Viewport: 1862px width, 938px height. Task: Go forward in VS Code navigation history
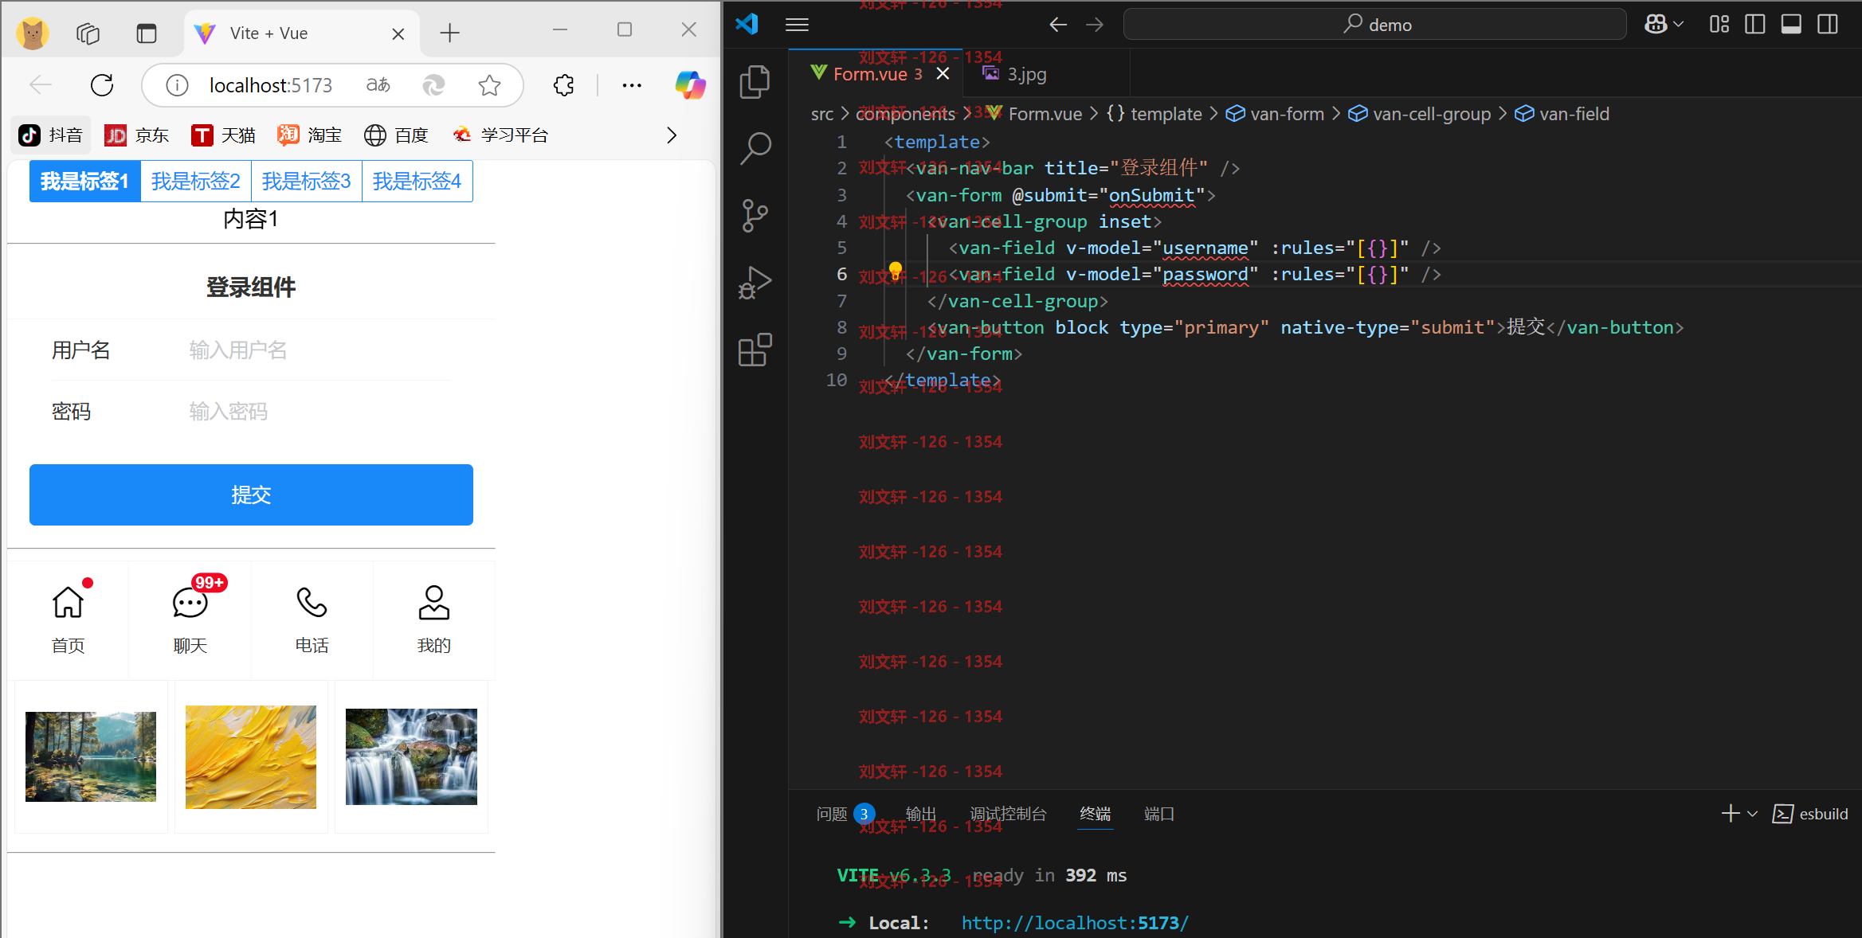tap(1095, 25)
